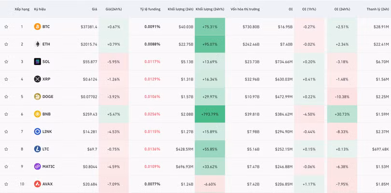Toggle favorite star for SOL row
Viewport: 391px width, 193px height.
(x=6, y=62)
